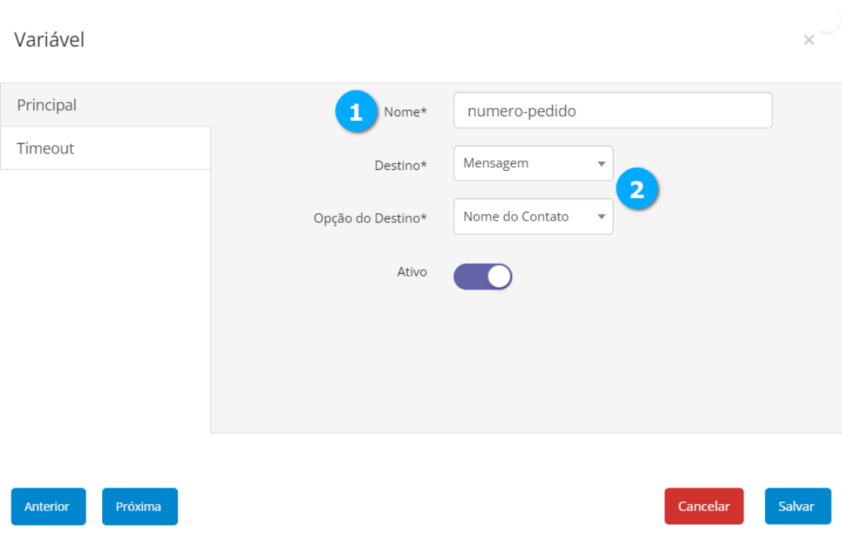Click the arrow on the Destino combo box
Viewport: 842px width, 536px height.
[601, 164]
